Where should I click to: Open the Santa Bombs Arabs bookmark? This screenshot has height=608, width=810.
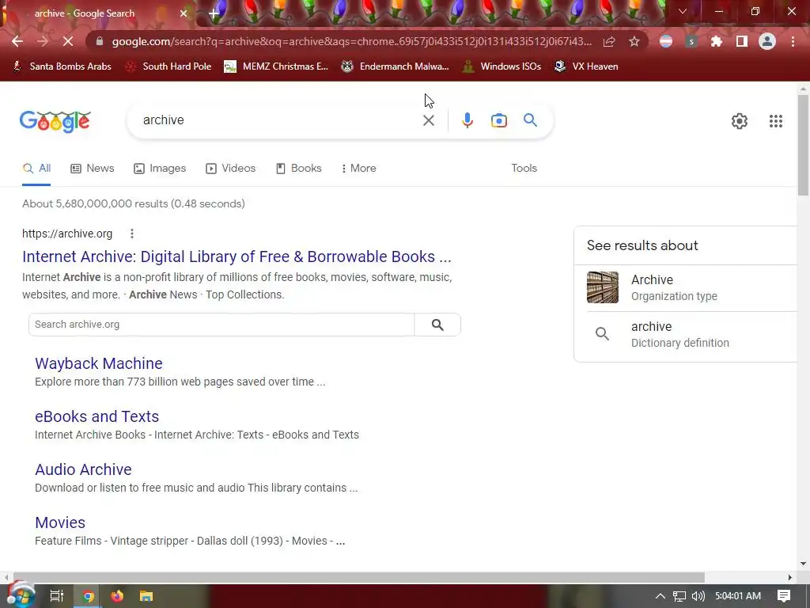tap(62, 66)
